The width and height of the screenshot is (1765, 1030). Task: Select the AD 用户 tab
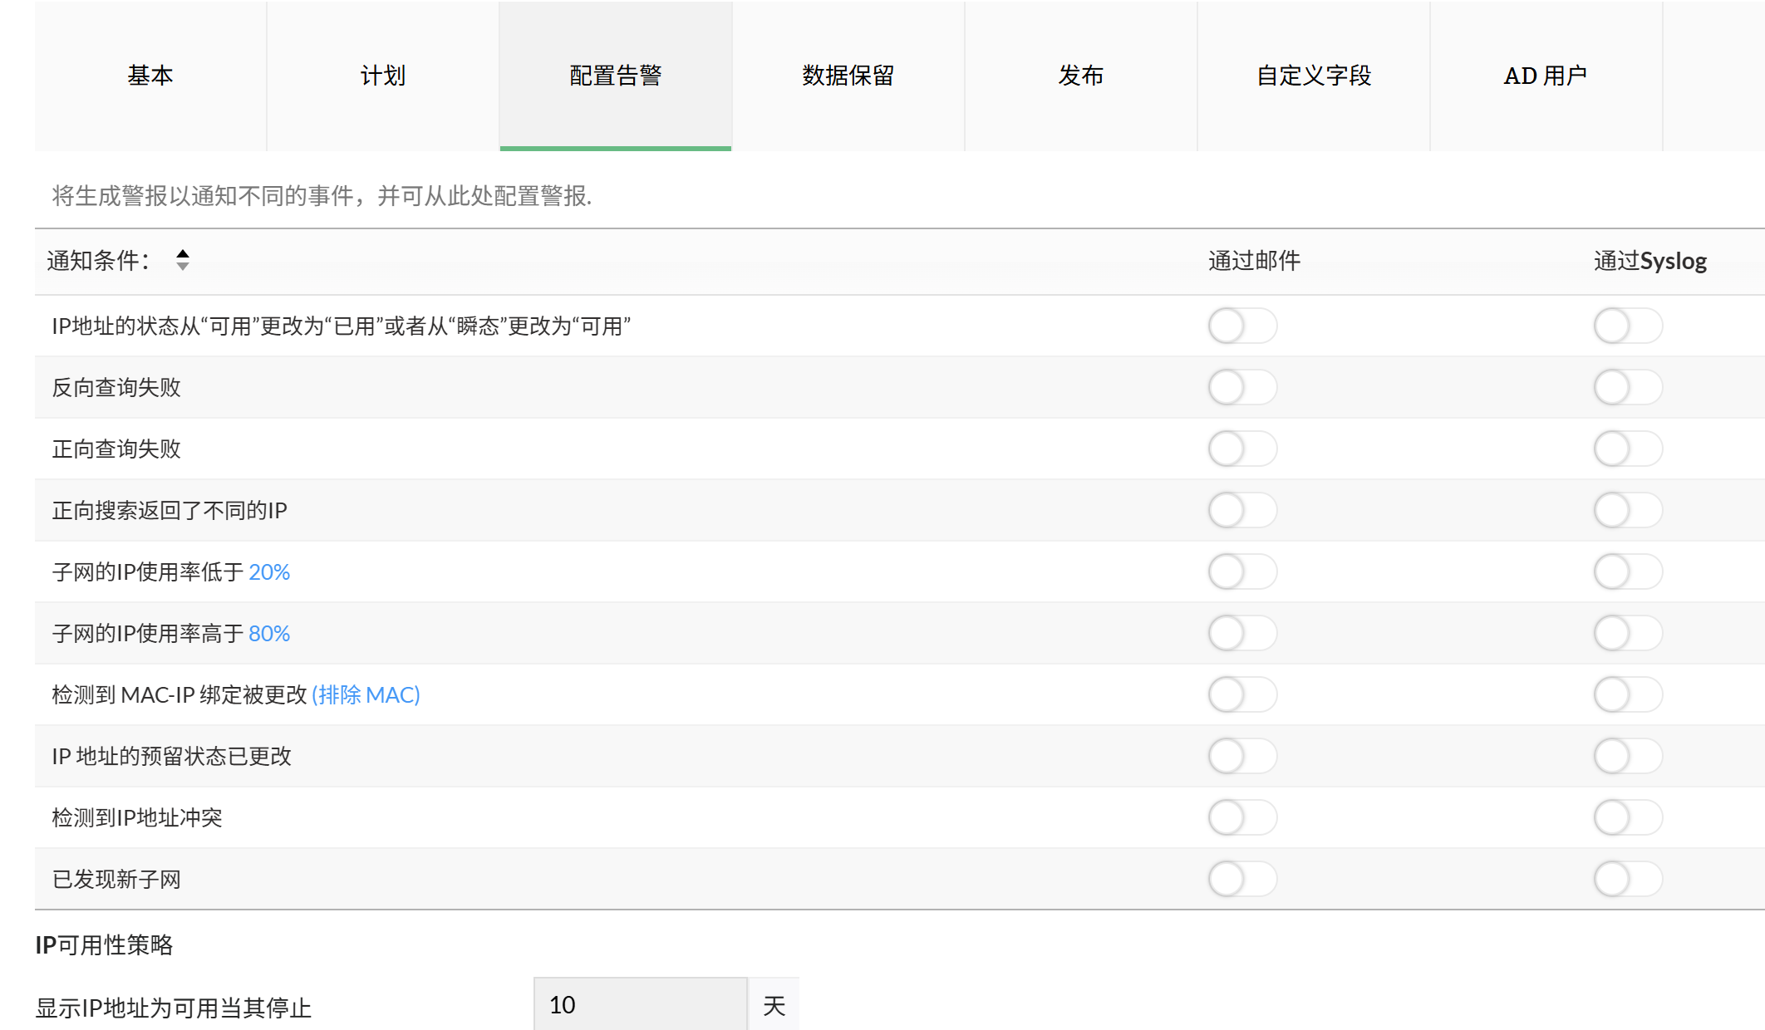pyautogui.click(x=1546, y=76)
